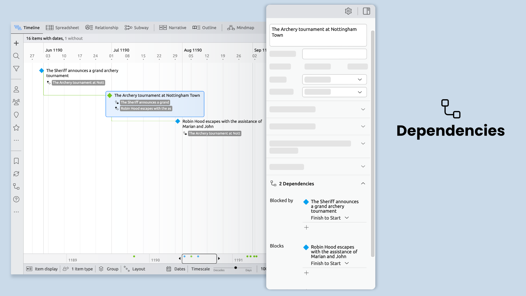Change Blocked by Finish to Start type
Image resolution: width=526 pixels, height=296 pixels.
point(330,218)
